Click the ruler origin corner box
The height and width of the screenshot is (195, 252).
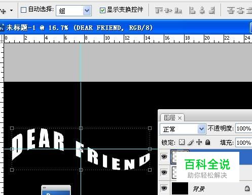tap(2, 39)
